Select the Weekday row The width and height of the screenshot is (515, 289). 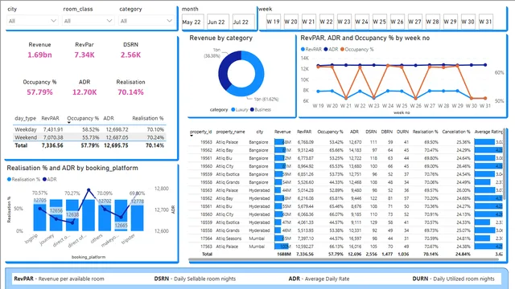pos(89,129)
